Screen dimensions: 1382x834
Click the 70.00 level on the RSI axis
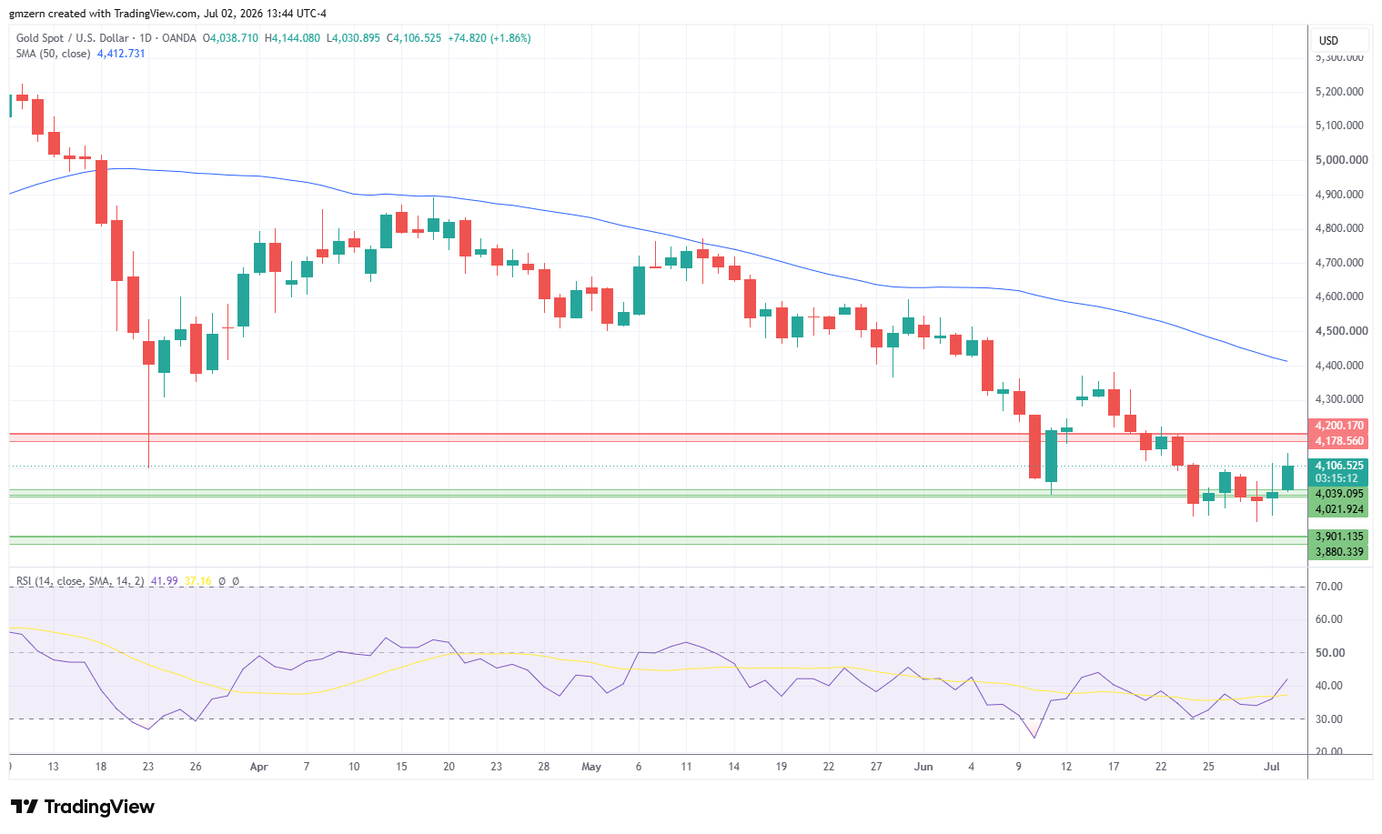point(1329,587)
